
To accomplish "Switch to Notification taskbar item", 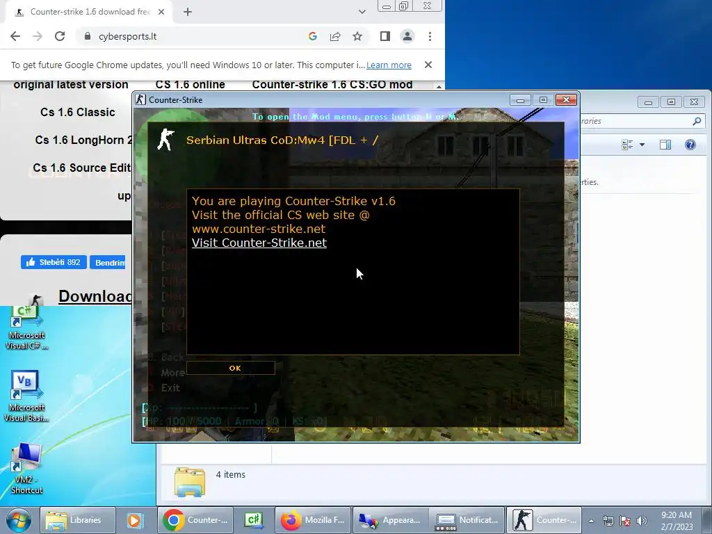I will pos(467,520).
